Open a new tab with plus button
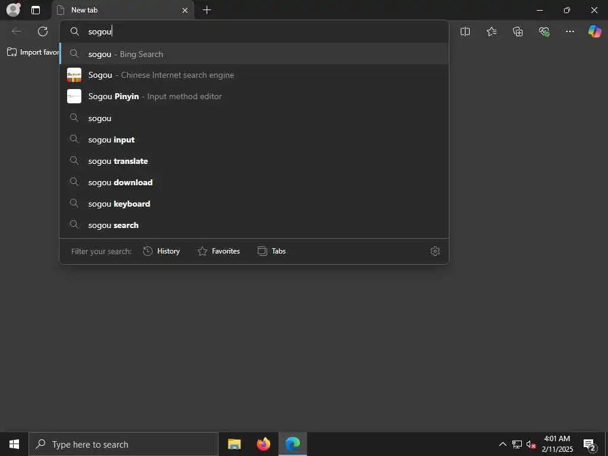This screenshot has width=608, height=456. coord(207,10)
